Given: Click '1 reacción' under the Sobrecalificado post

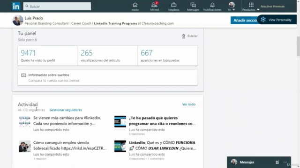Looking at the screenshot, I should coord(40,159).
